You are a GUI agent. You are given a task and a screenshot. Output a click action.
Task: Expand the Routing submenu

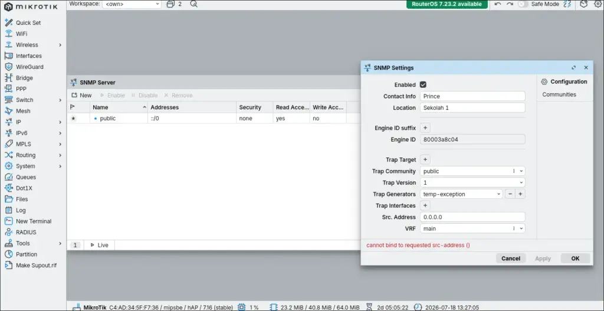pyautogui.click(x=60, y=155)
